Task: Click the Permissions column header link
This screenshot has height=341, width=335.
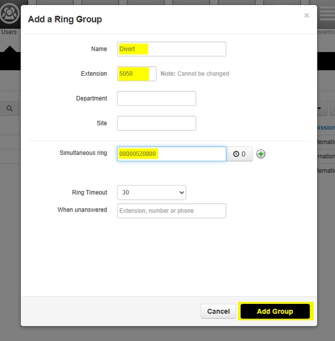Action: [326, 127]
